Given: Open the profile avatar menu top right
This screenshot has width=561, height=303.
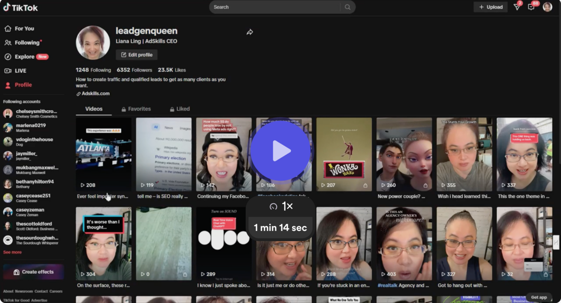Looking at the screenshot, I should tap(548, 7).
